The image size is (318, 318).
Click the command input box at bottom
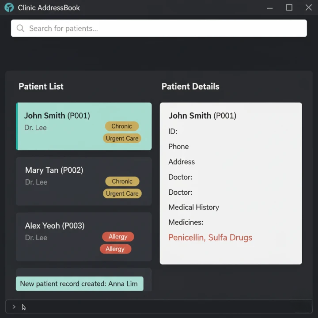[x=163, y=307]
